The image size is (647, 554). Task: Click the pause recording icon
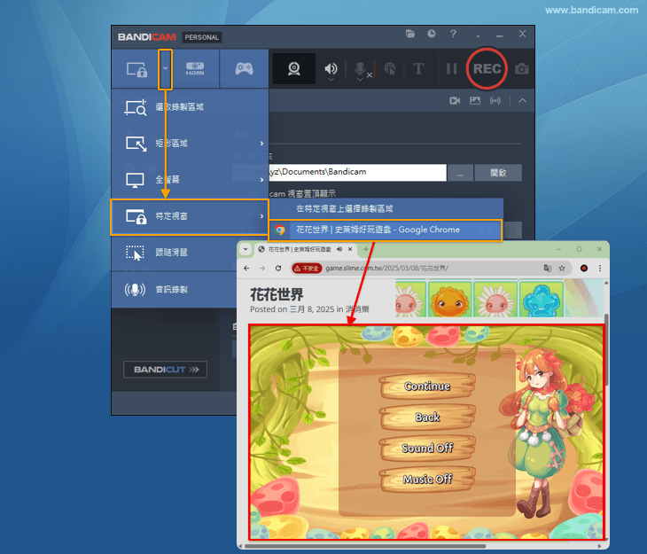coord(452,68)
